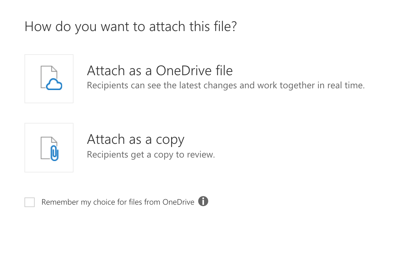The image size is (414, 253).
Task: Open the info icon beside Remember my choice
Action: (203, 201)
